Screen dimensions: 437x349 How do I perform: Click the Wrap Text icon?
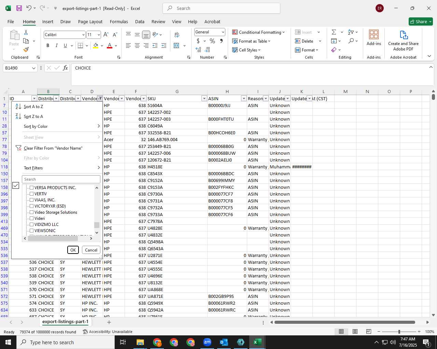click(x=177, y=34)
